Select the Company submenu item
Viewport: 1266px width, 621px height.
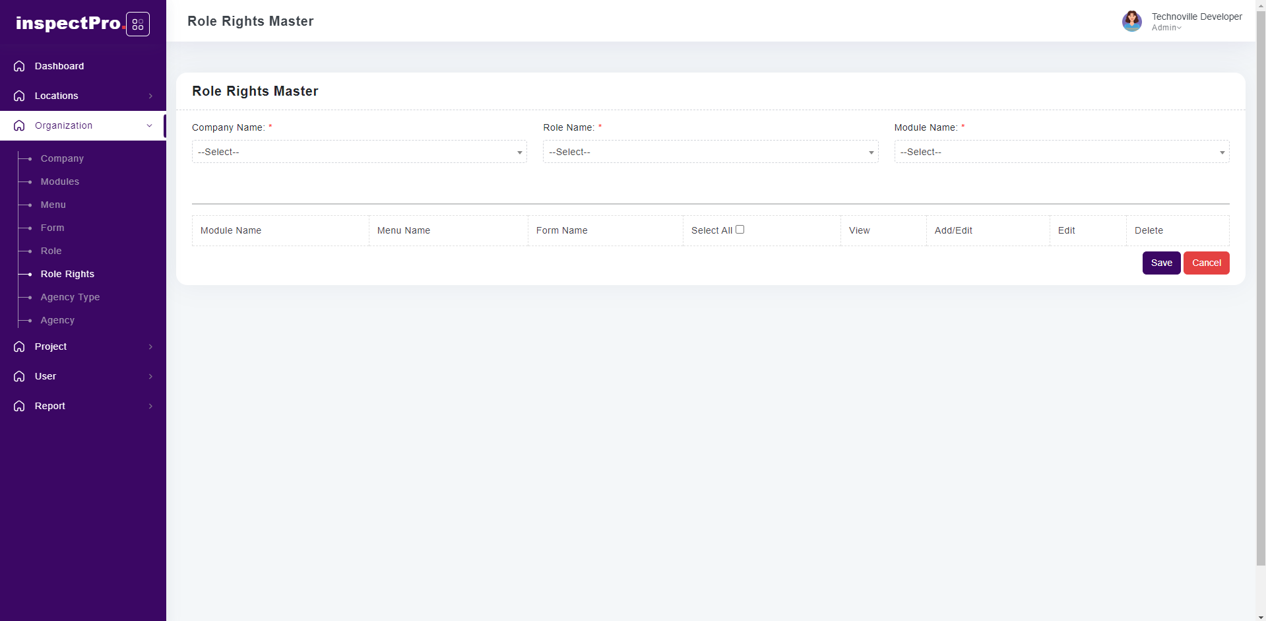tap(62, 158)
